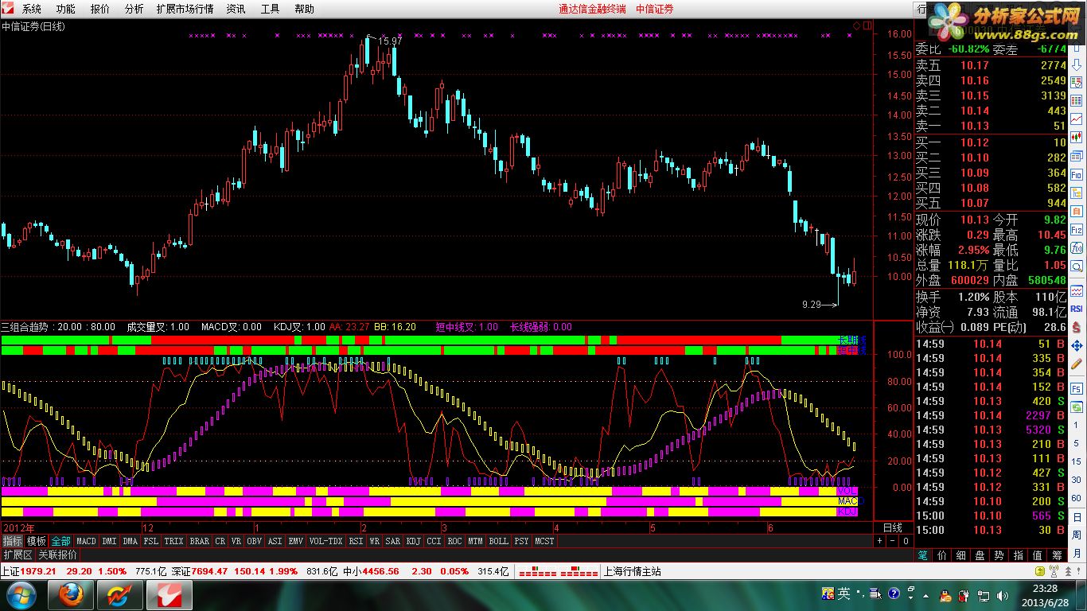Select the 指标 tab

[x=13, y=541]
